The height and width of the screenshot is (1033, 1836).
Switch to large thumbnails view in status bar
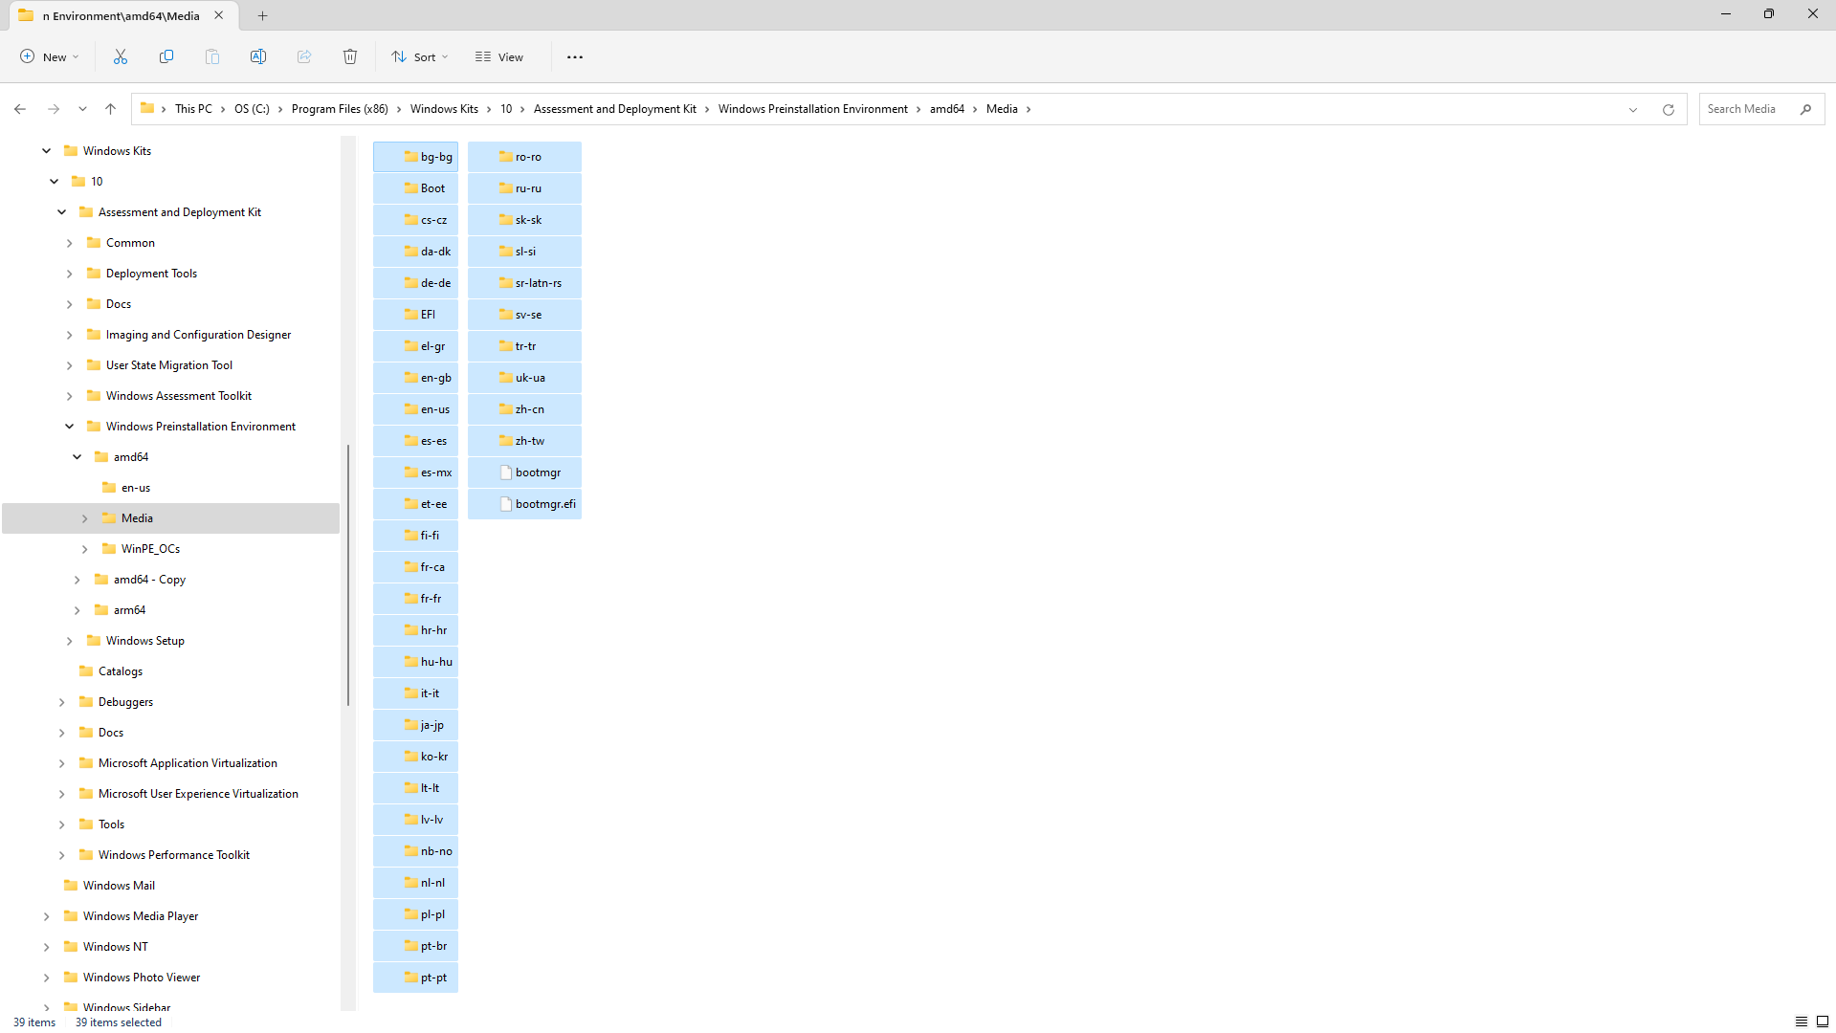click(x=1823, y=1022)
